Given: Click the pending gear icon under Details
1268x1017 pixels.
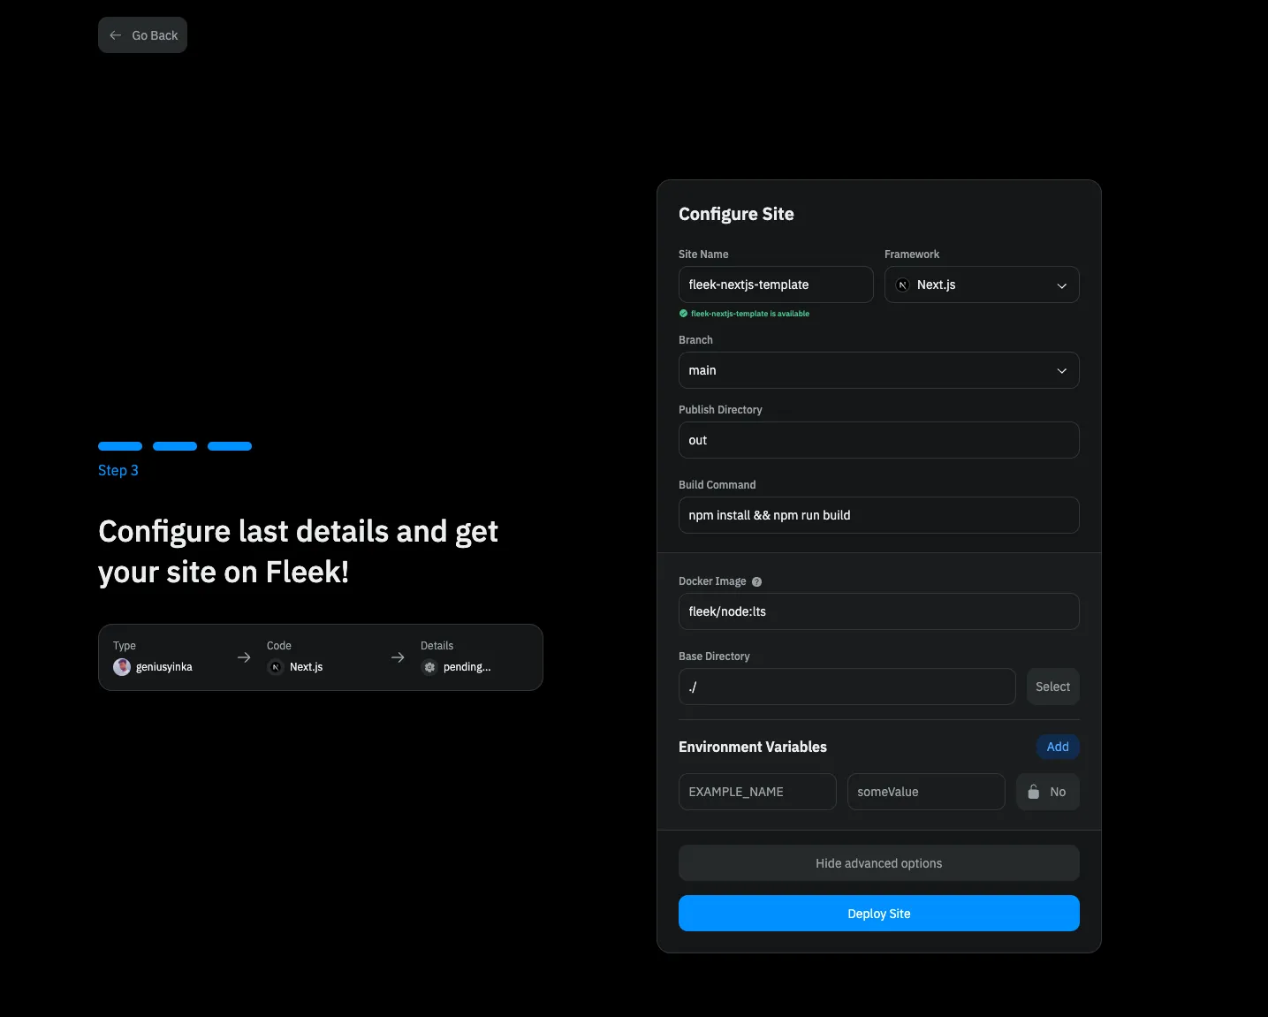Looking at the screenshot, I should point(429,667).
